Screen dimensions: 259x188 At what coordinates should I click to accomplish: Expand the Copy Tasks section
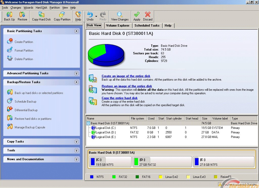[76, 142]
